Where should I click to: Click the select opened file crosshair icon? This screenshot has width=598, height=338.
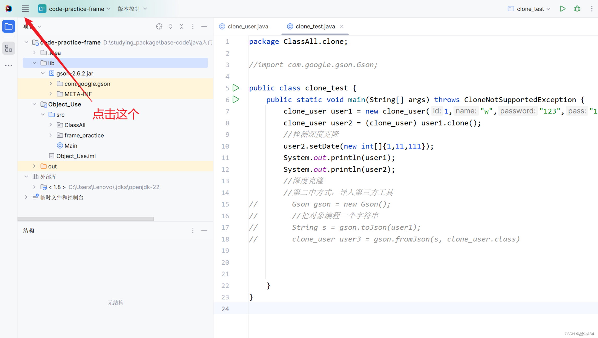(x=159, y=26)
